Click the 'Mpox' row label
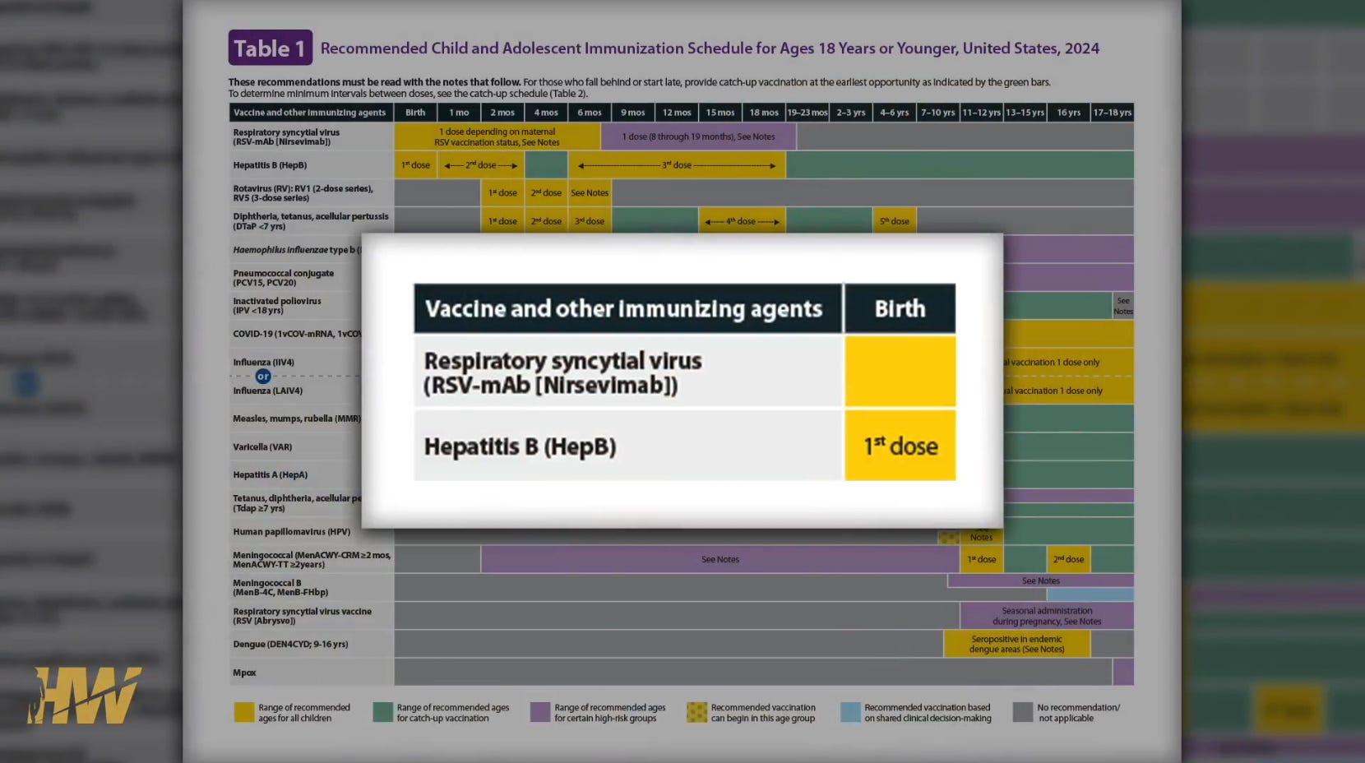Screen dimensions: 1365x763 244,673
